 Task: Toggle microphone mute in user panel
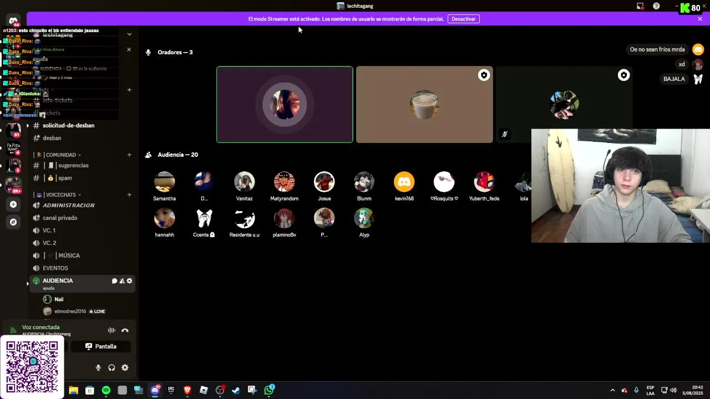[98, 367]
